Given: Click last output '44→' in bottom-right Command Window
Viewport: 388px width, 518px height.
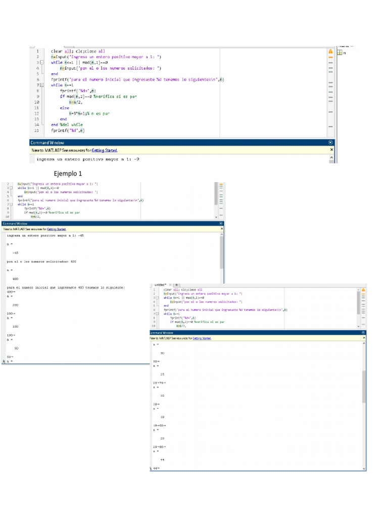Looking at the screenshot, I should (x=156, y=468).
